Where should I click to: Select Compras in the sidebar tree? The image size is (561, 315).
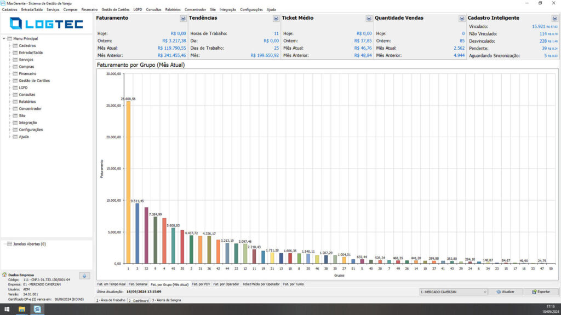coord(26,67)
